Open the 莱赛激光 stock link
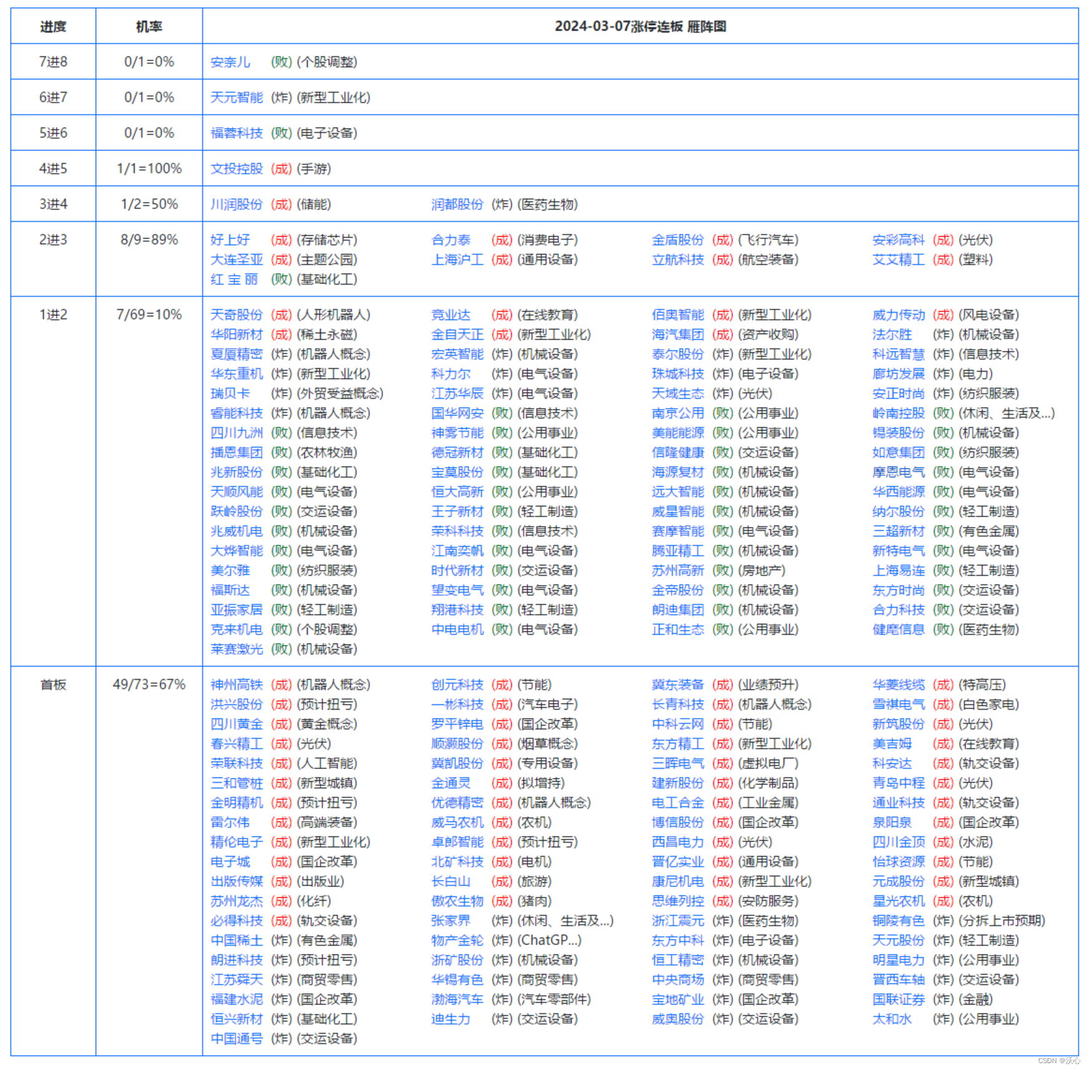The height and width of the screenshot is (1070, 1090). (236, 649)
